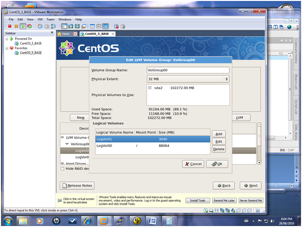Open the Edit menu

[20, 19]
